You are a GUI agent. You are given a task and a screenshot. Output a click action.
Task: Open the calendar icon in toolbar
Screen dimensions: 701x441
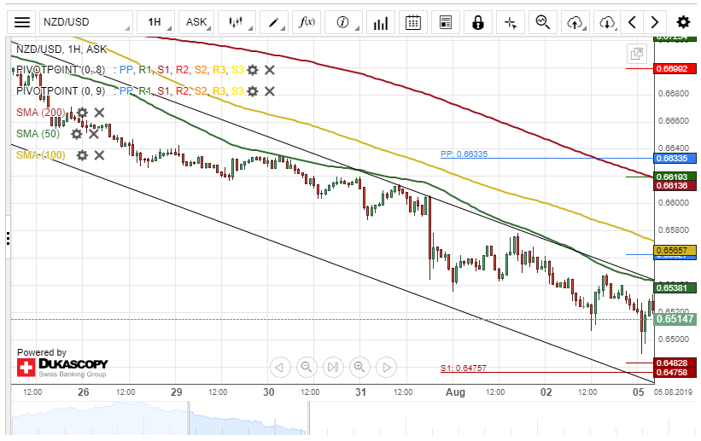tap(413, 22)
